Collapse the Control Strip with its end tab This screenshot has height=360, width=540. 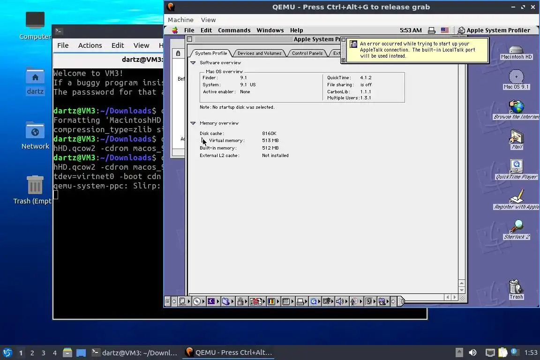point(401,302)
